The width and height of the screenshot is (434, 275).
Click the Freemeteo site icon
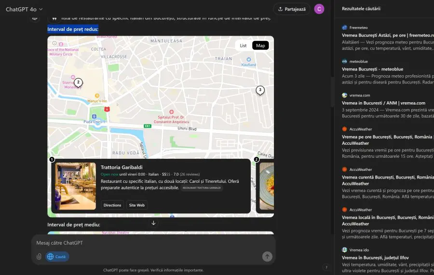pos(345,27)
